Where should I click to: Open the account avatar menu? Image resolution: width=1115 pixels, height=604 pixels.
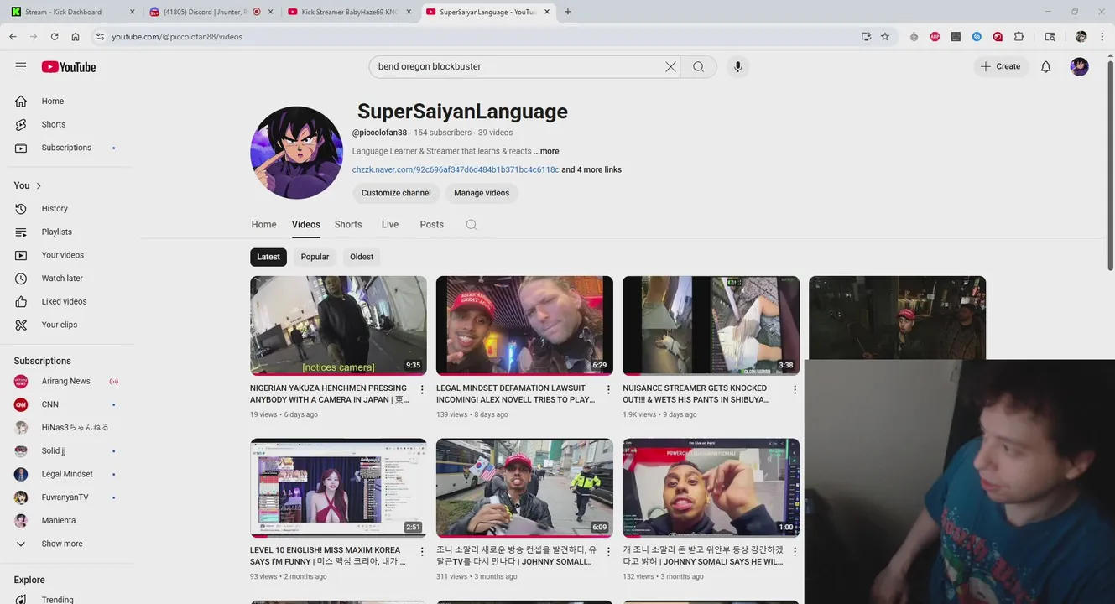coord(1080,67)
